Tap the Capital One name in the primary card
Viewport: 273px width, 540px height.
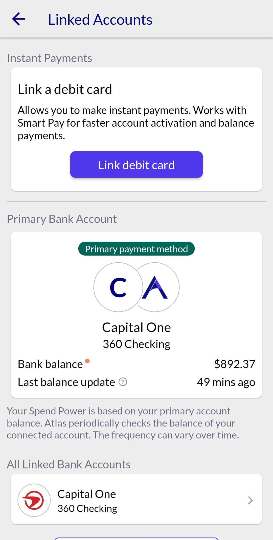coord(136,327)
